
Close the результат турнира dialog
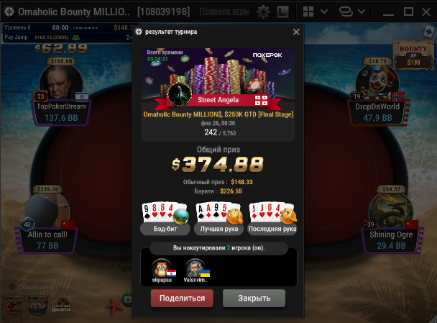[x=296, y=32]
